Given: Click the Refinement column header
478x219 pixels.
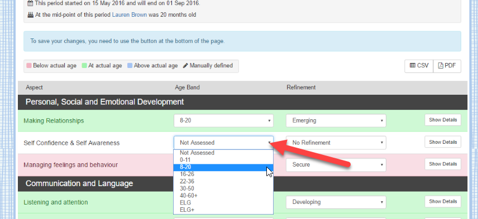Looking at the screenshot, I should click(301, 87).
